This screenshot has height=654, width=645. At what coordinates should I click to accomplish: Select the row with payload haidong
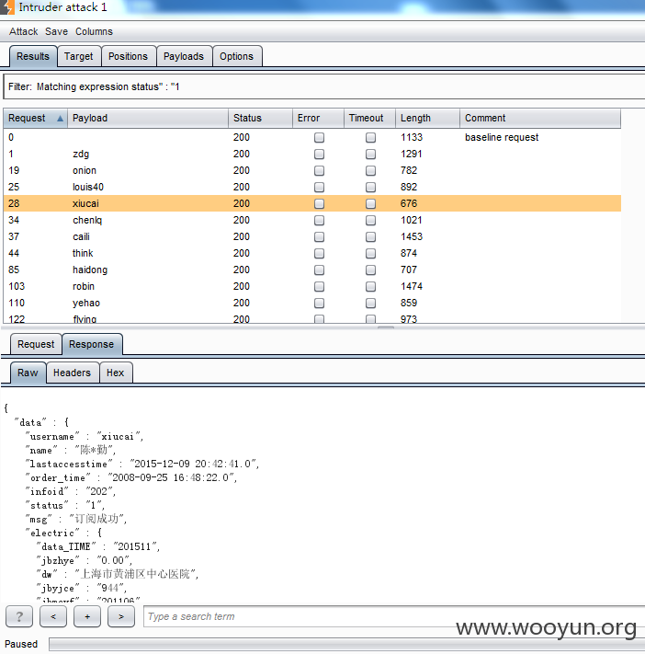pos(312,270)
